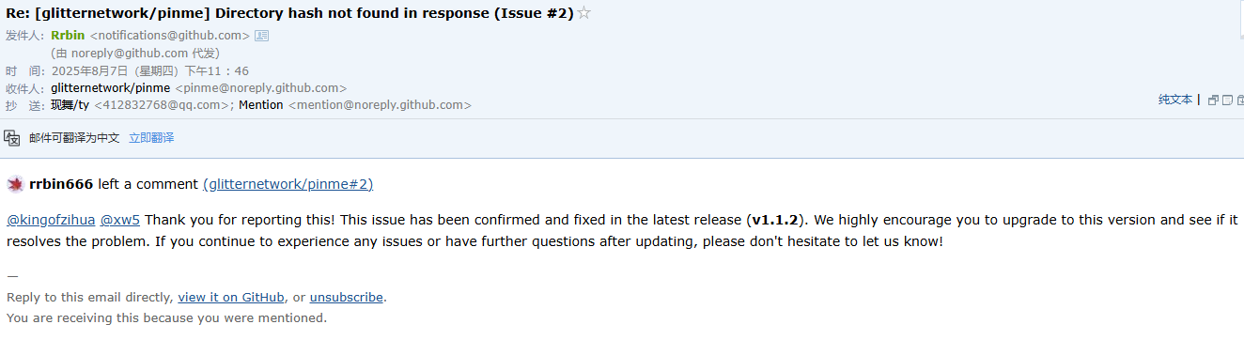Open the email in a new window
This screenshot has width=1244, height=340.
[1213, 100]
